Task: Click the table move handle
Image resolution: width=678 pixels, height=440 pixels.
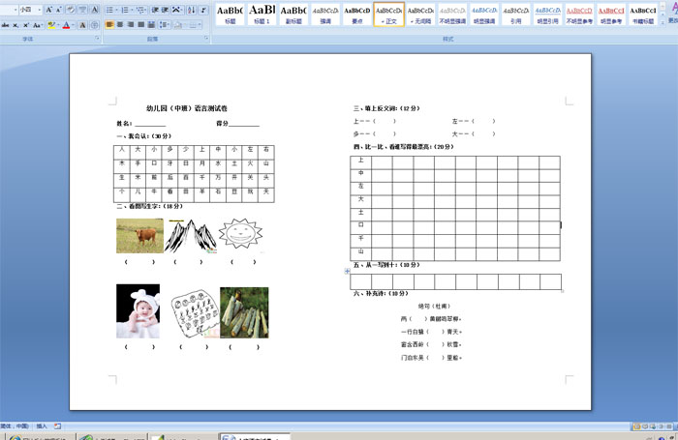Action: point(347,271)
